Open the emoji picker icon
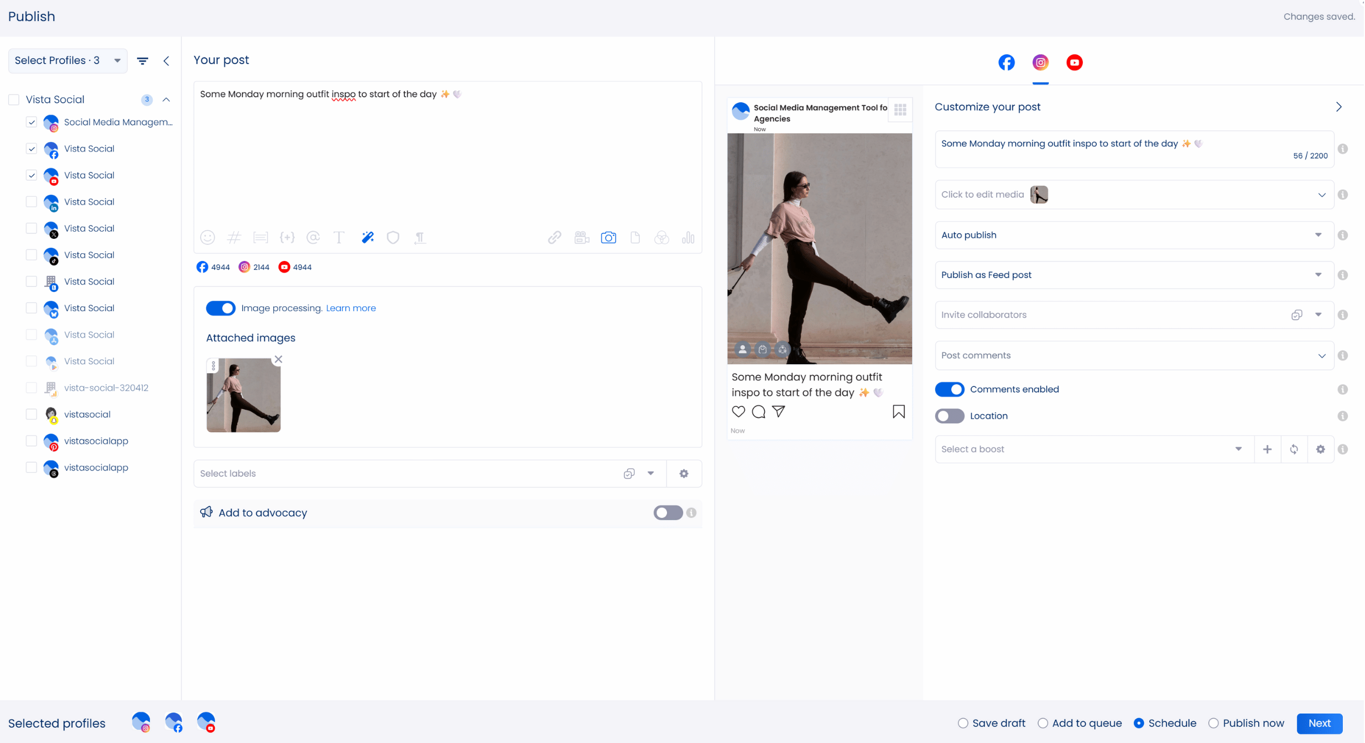 pyautogui.click(x=207, y=238)
